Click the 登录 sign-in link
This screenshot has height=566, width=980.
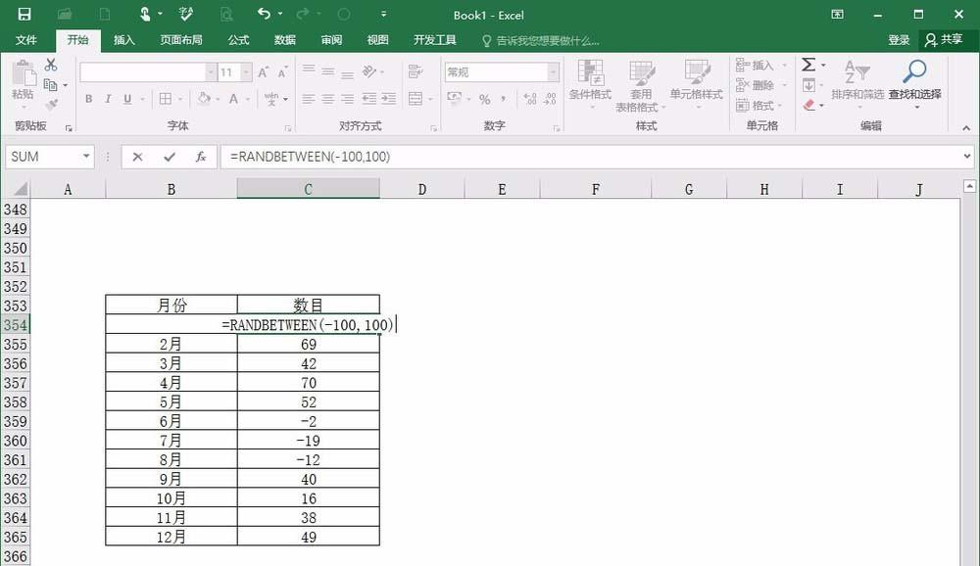(899, 40)
